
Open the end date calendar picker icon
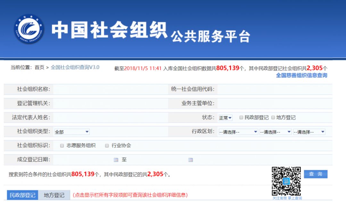tap(191, 160)
